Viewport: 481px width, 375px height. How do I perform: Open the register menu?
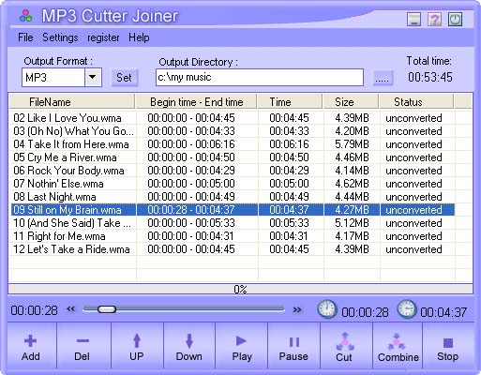click(x=103, y=37)
